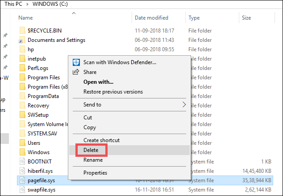Click the first quick access pin icon

[x=5, y=35]
